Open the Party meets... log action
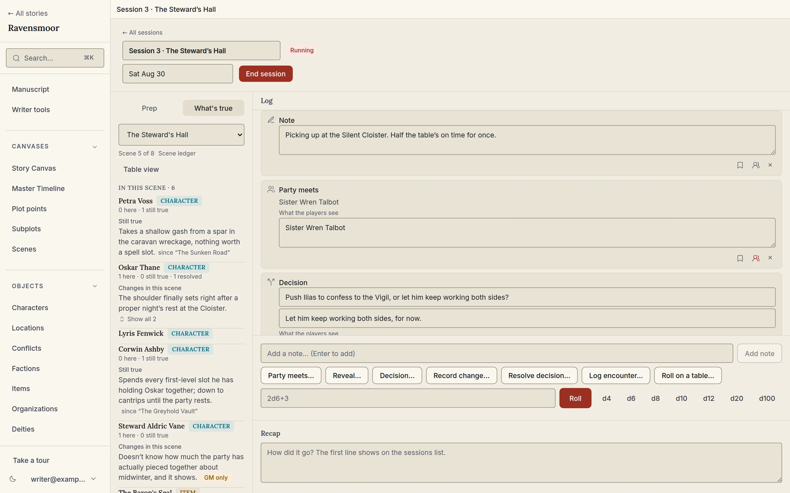Image resolution: width=790 pixels, height=493 pixels. click(291, 375)
